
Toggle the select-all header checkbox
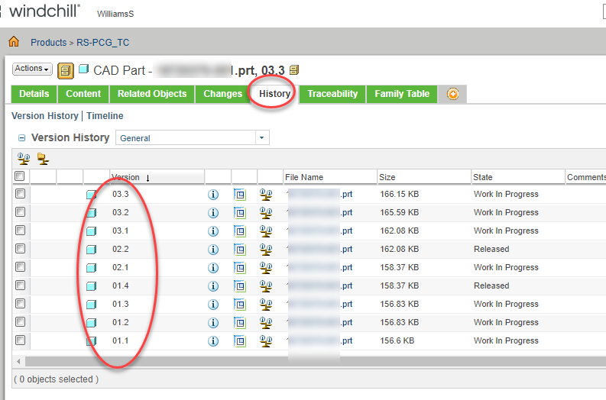tap(20, 176)
